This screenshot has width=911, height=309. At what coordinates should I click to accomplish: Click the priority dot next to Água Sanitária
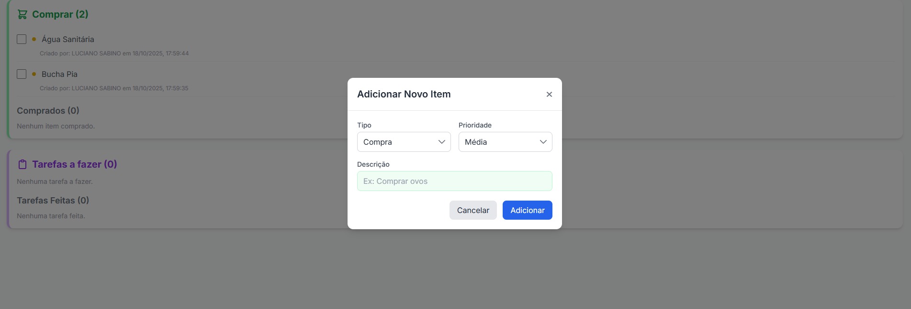34,39
